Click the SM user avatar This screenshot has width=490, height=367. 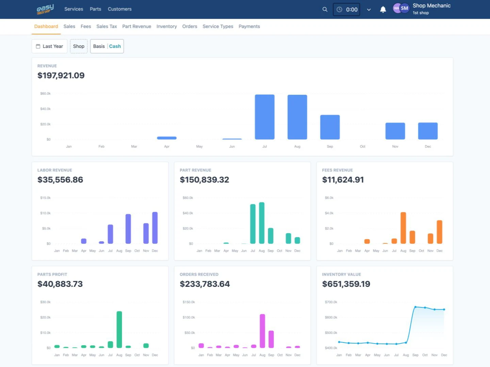(x=405, y=8)
